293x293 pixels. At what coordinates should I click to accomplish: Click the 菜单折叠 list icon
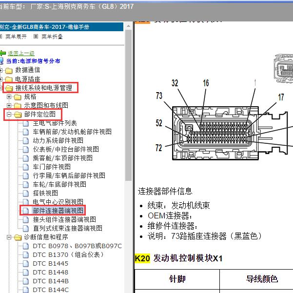tap(36, 37)
